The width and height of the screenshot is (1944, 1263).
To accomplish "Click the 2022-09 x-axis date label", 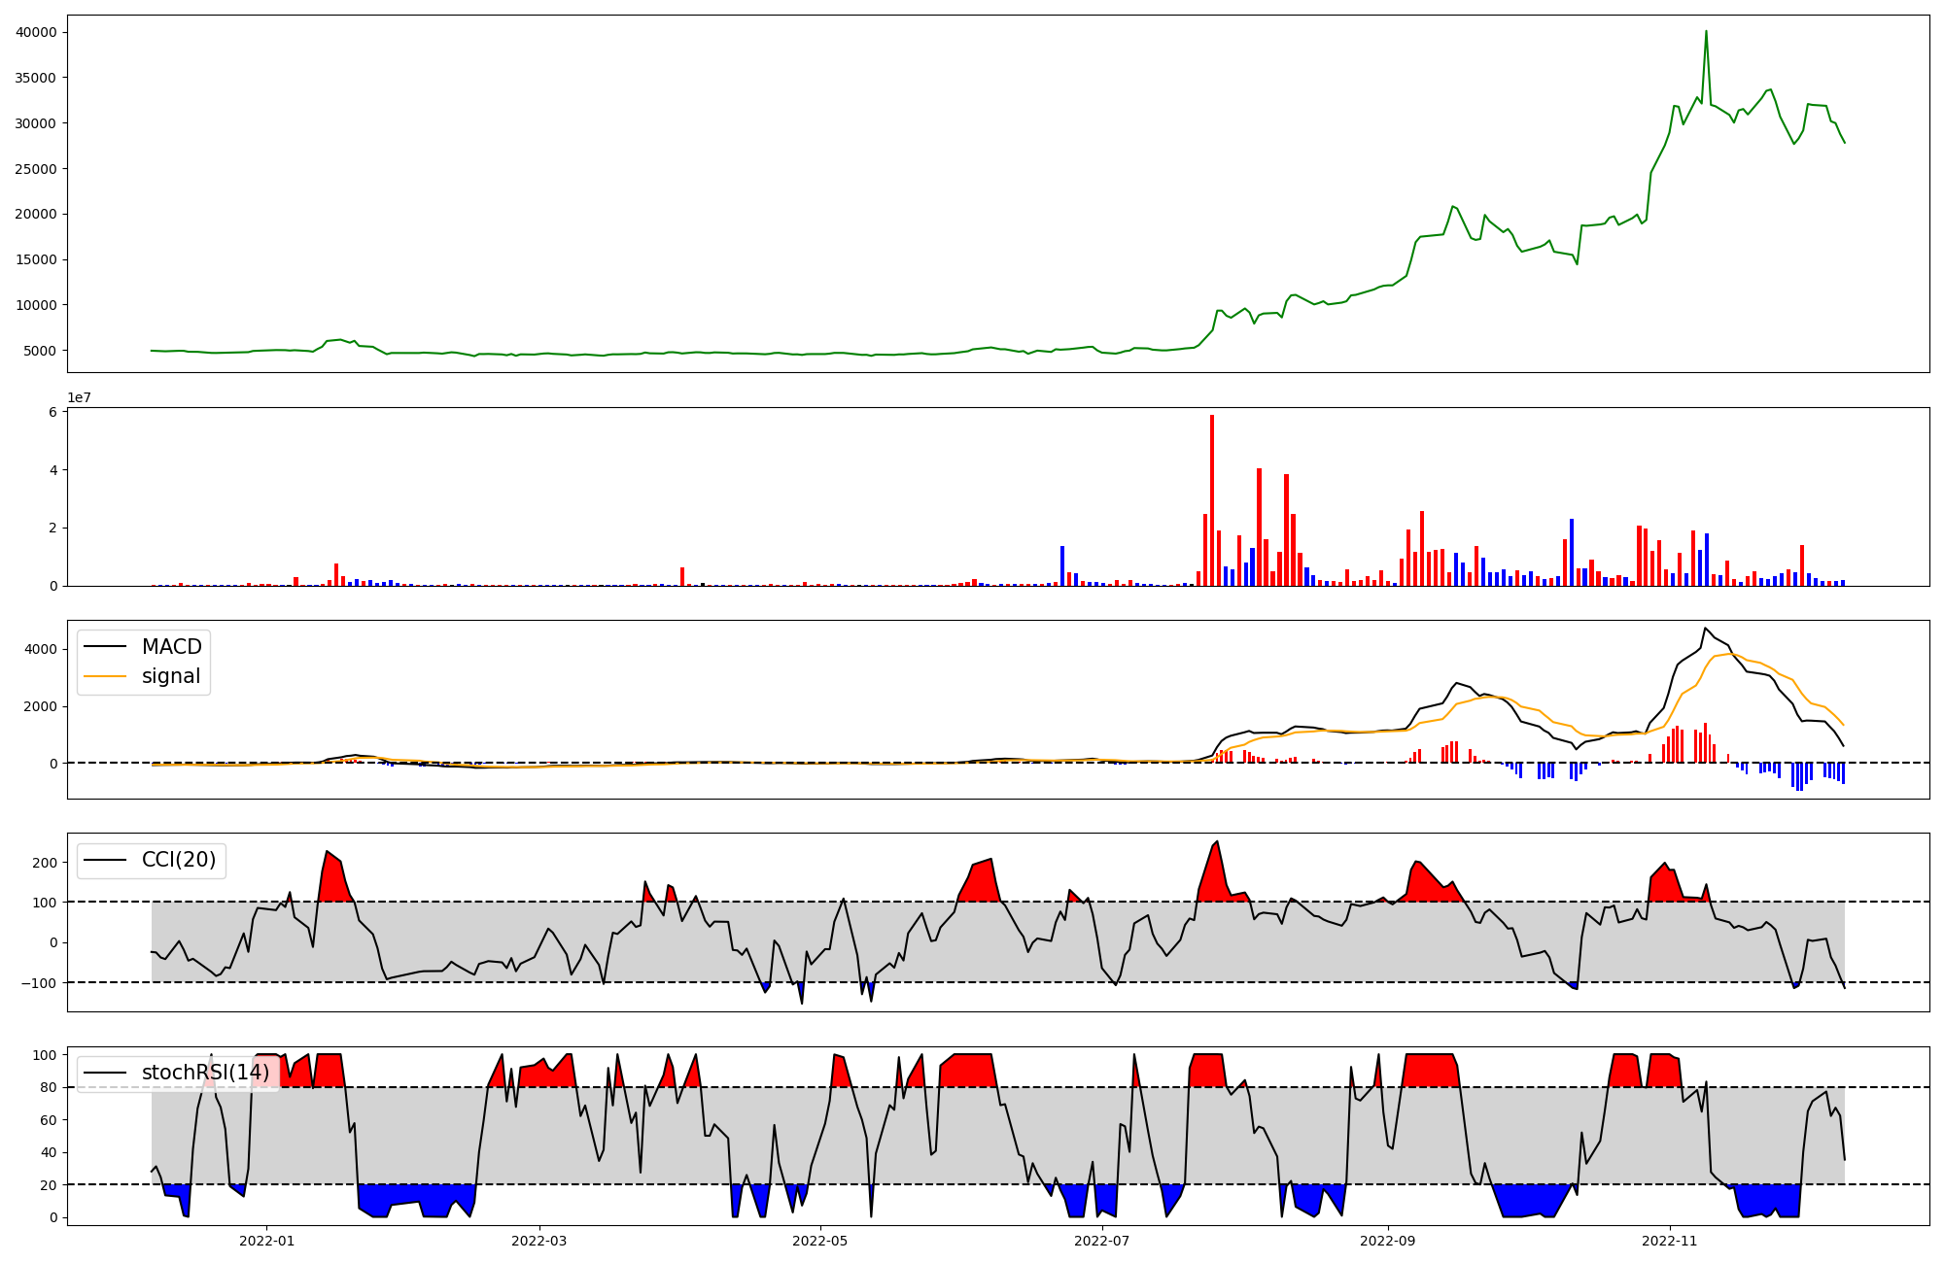I will 1388,1241.
